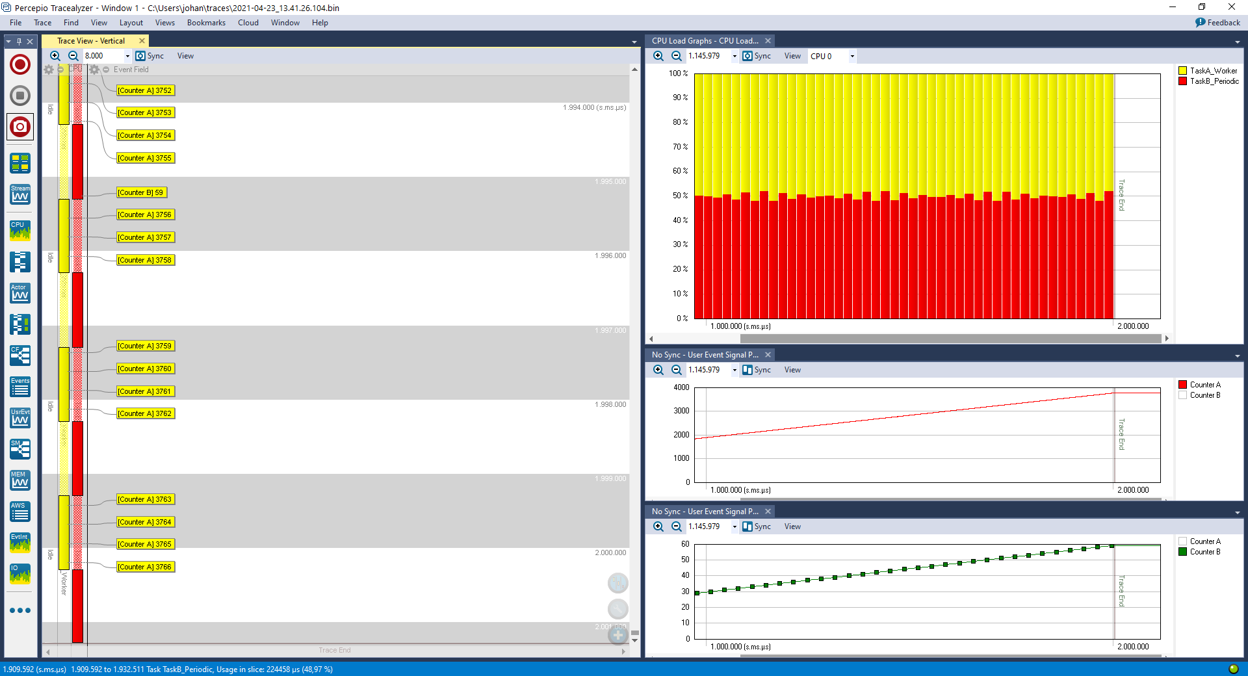
Task: Start recording with the red record icon
Action: click(20, 64)
